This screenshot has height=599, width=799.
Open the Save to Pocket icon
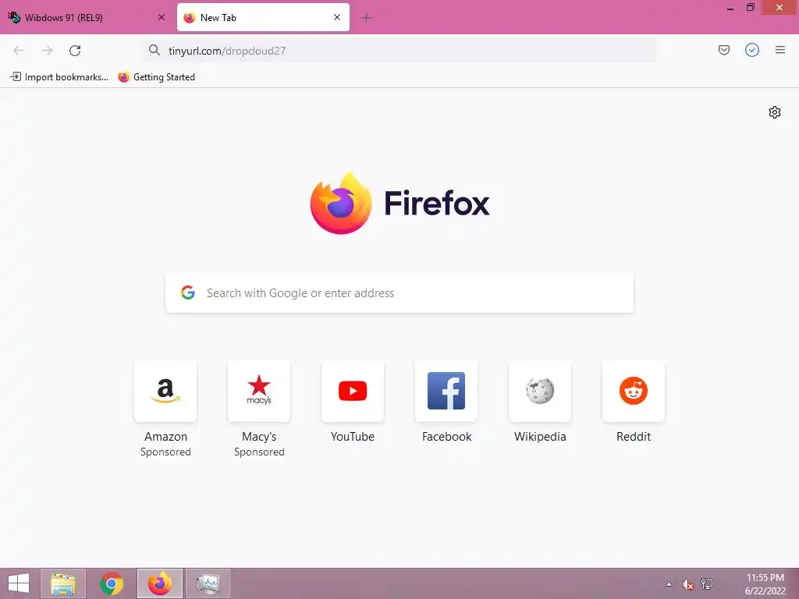[x=723, y=50]
